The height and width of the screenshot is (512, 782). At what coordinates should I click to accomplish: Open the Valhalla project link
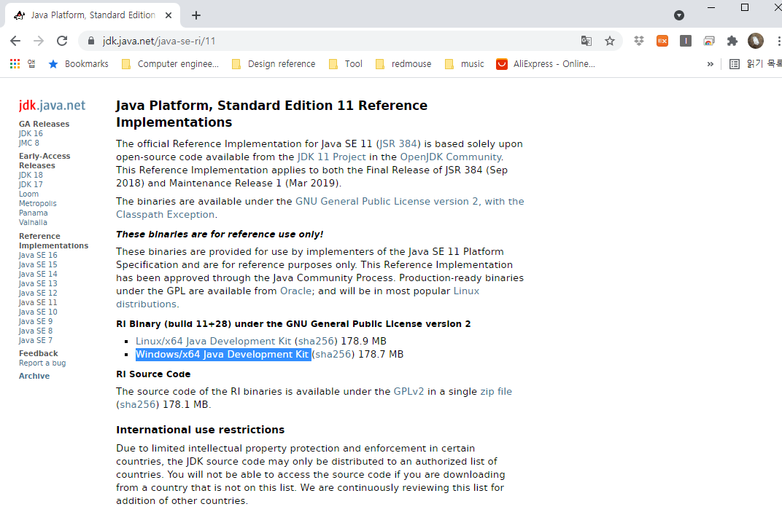[33, 222]
